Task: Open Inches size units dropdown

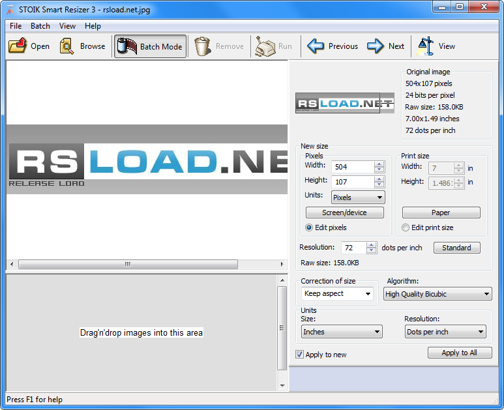Action: pyautogui.click(x=342, y=332)
